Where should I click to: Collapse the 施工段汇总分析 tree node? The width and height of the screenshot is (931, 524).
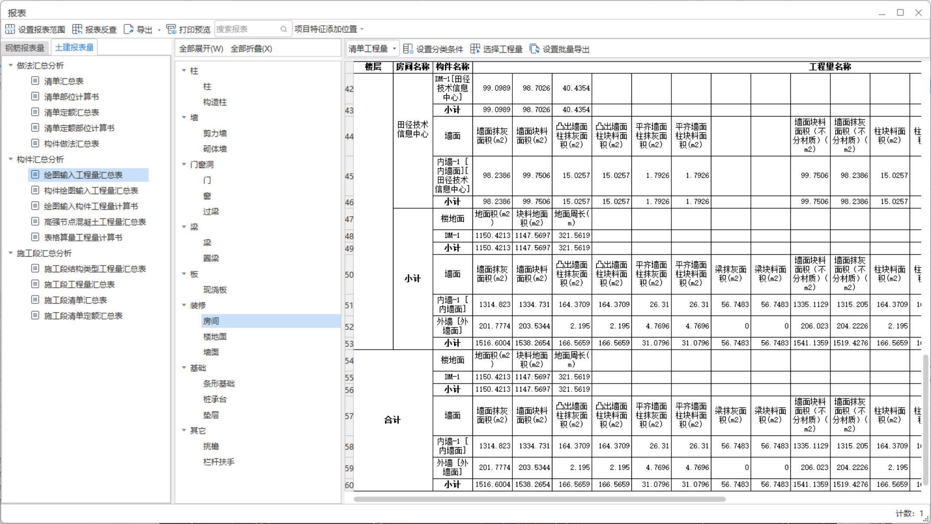point(11,253)
